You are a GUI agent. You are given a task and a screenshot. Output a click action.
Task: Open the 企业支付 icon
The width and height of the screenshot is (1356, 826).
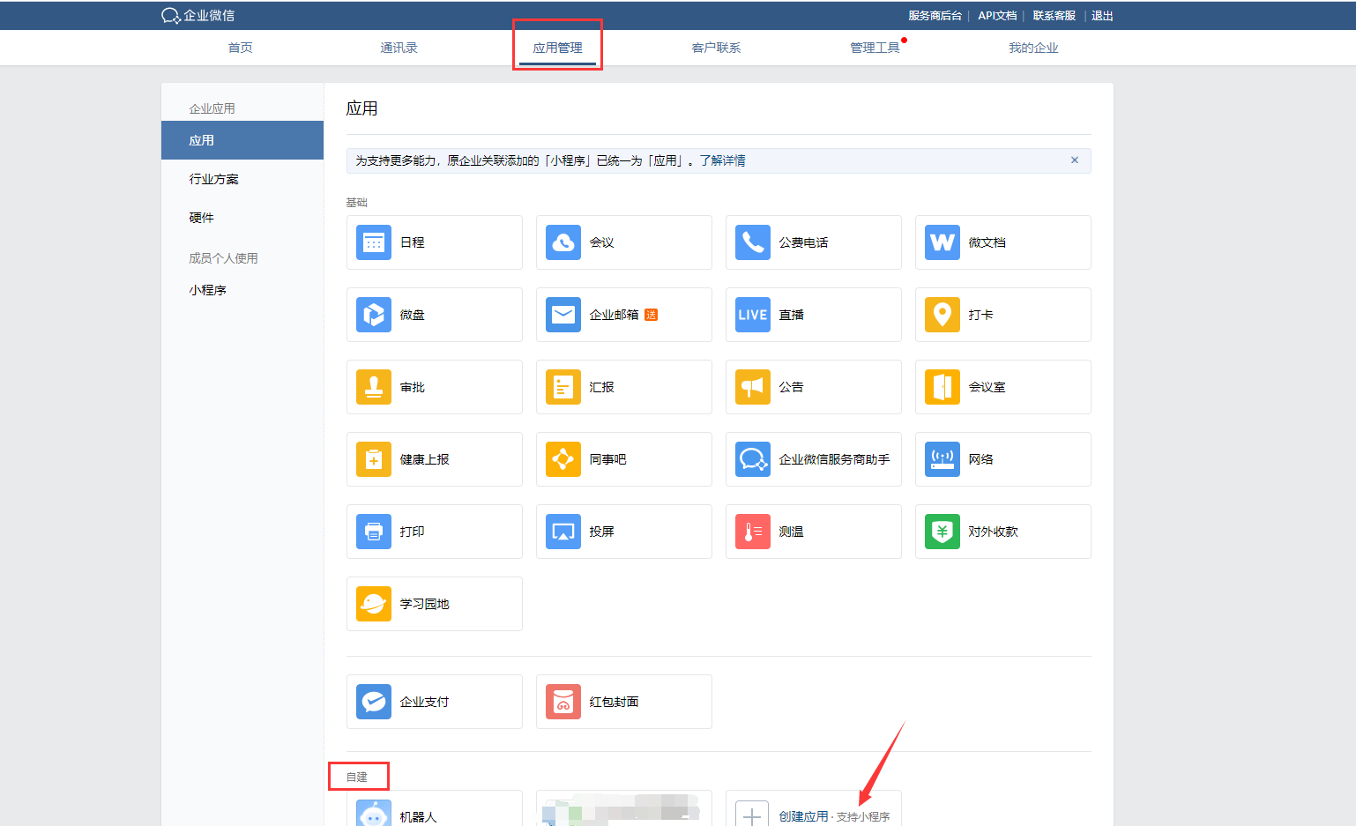[374, 702]
